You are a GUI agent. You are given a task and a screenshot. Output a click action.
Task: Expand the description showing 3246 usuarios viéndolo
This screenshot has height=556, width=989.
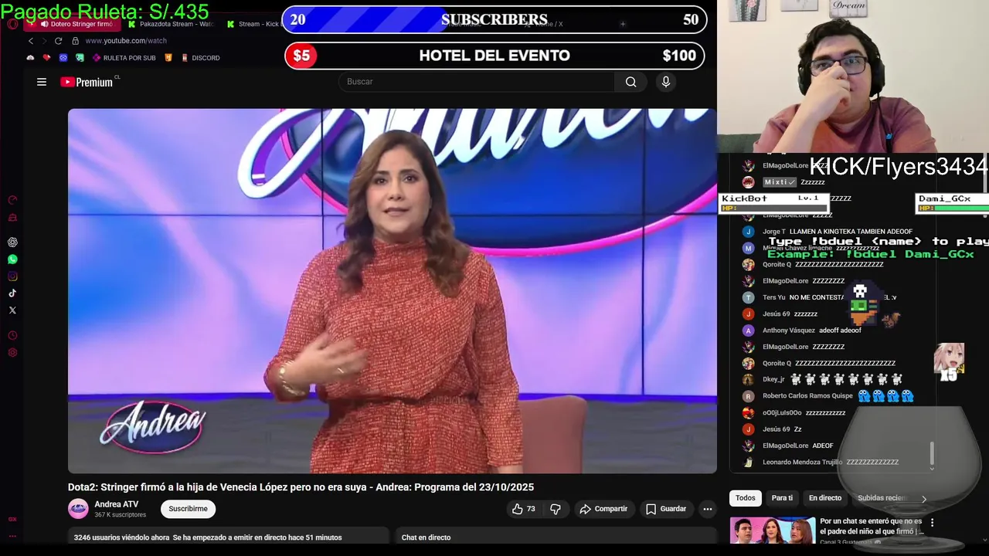[228, 537]
